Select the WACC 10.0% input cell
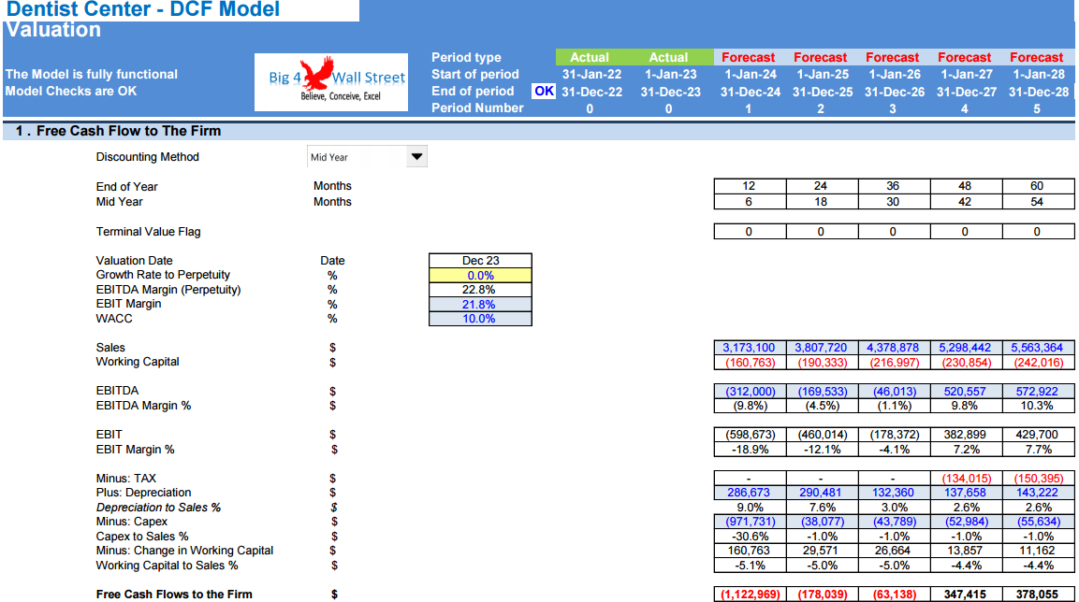 (480, 319)
